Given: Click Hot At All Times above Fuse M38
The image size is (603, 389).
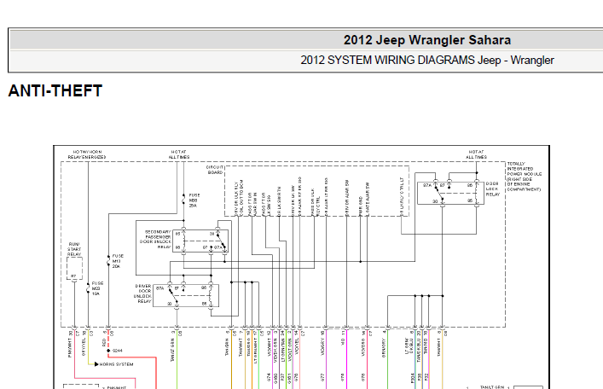Looking at the screenshot, I should click(x=179, y=154).
